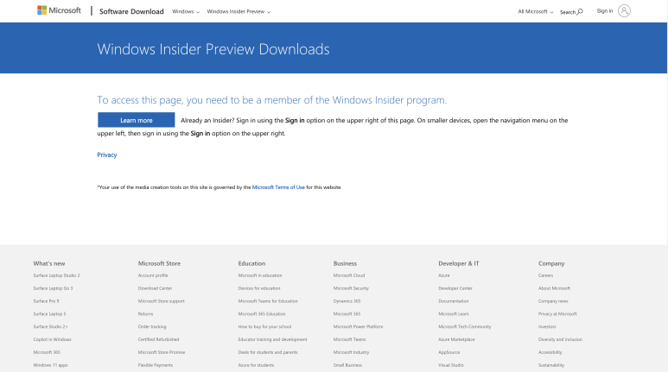Open the AppSource link

(x=449, y=352)
